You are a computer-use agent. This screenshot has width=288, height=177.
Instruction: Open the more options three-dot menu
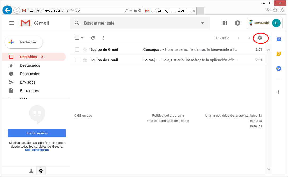pos(104,38)
